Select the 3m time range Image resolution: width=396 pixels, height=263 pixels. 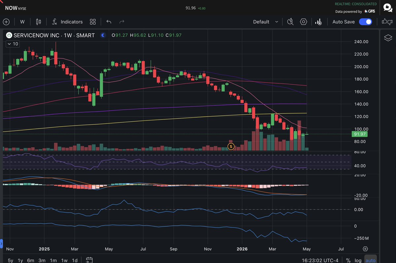tap(42, 260)
